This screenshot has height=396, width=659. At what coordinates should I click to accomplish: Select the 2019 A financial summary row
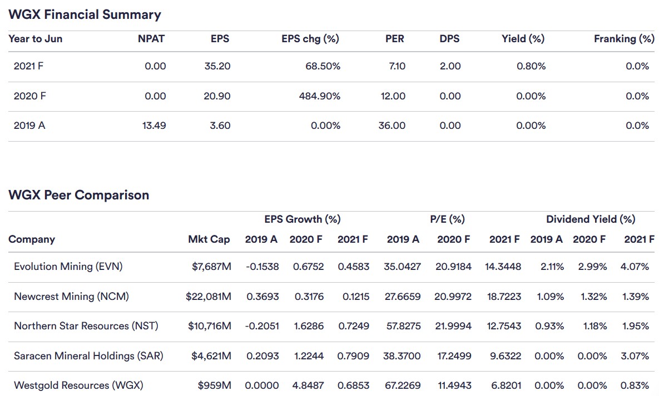pyautogui.click(x=29, y=126)
